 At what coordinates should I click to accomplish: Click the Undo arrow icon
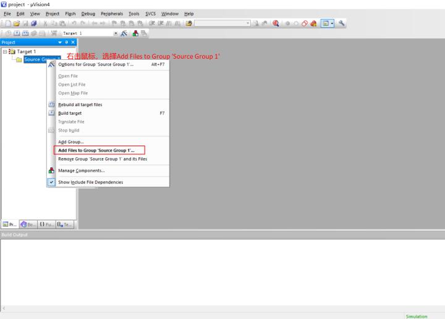pos(74,23)
